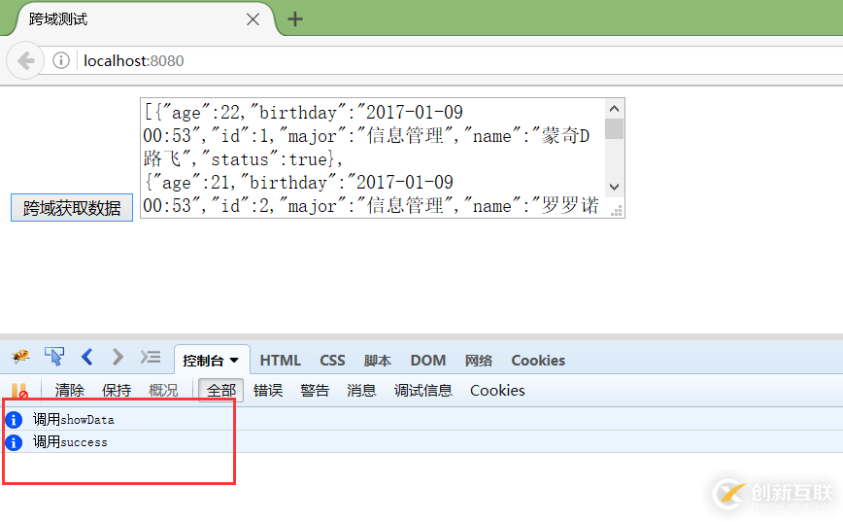Click the Firebug bug icon
This screenshot has width=843, height=522.
click(20, 356)
